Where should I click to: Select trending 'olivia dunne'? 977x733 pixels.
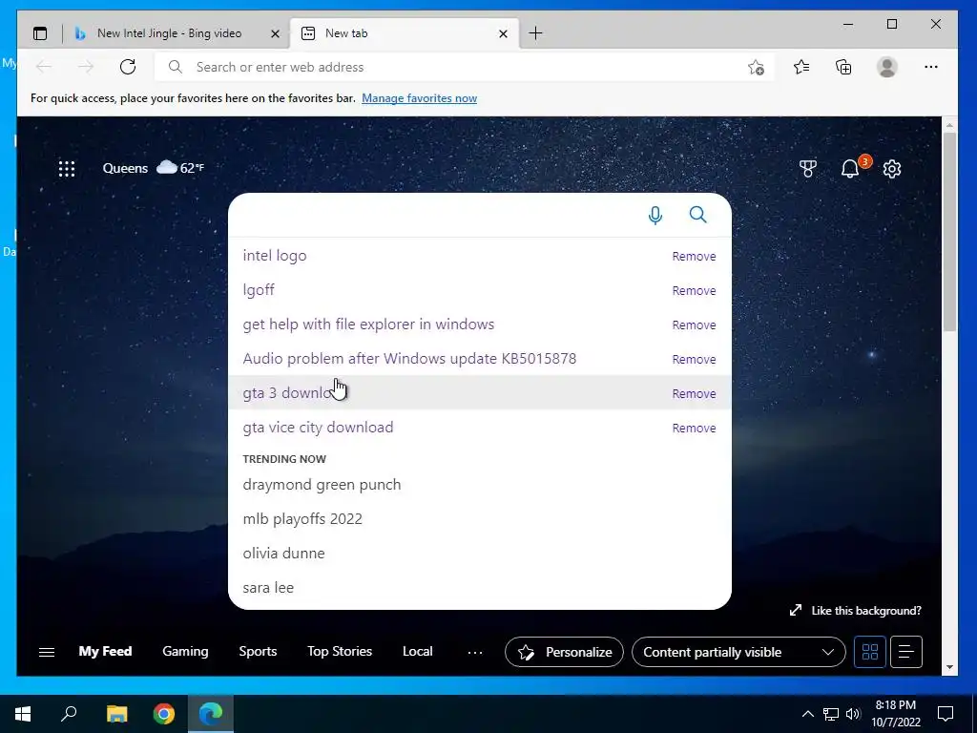(x=283, y=554)
